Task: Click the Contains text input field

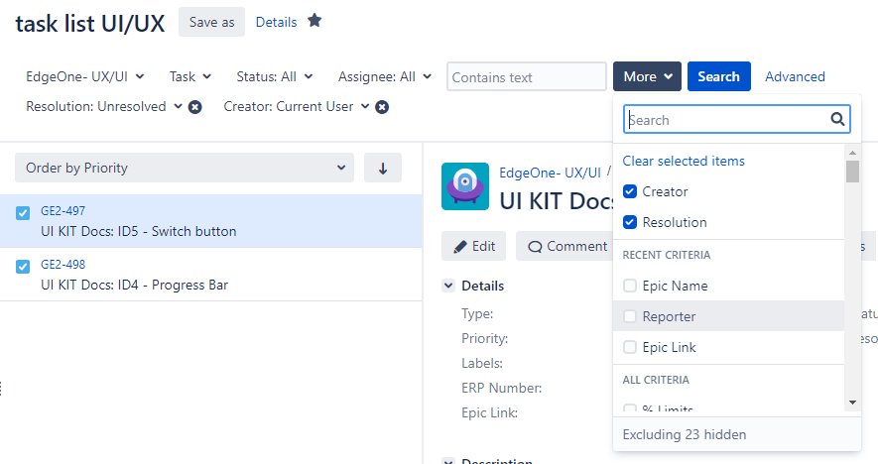Action: [x=526, y=77]
